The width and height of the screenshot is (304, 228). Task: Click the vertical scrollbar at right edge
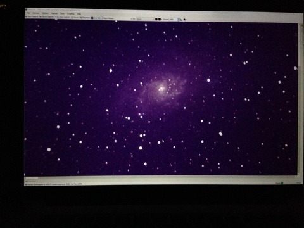(300, 99)
